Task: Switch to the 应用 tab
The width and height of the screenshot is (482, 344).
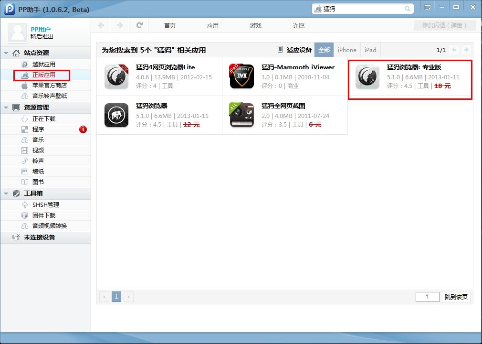Action: [x=213, y=26]
